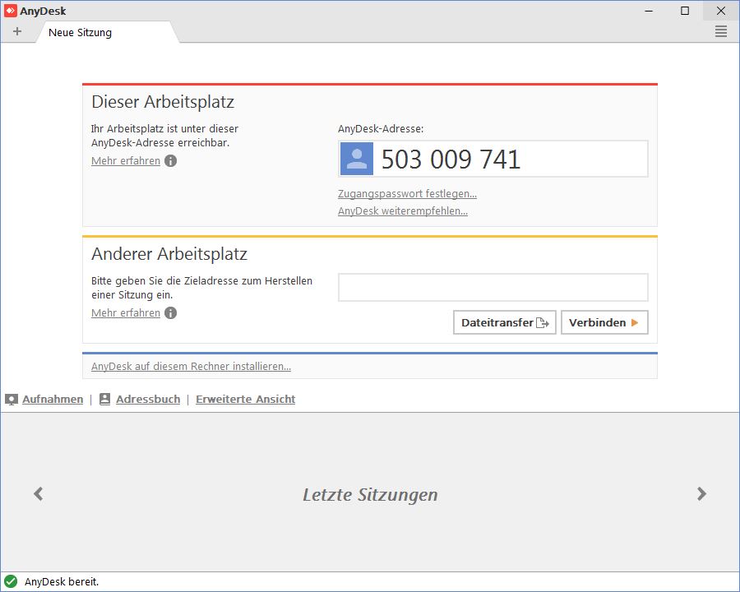The image size is (740, 592).
Task: Click the user avatar icon beside AnyDesk address
Action: (x=357, y=159)
